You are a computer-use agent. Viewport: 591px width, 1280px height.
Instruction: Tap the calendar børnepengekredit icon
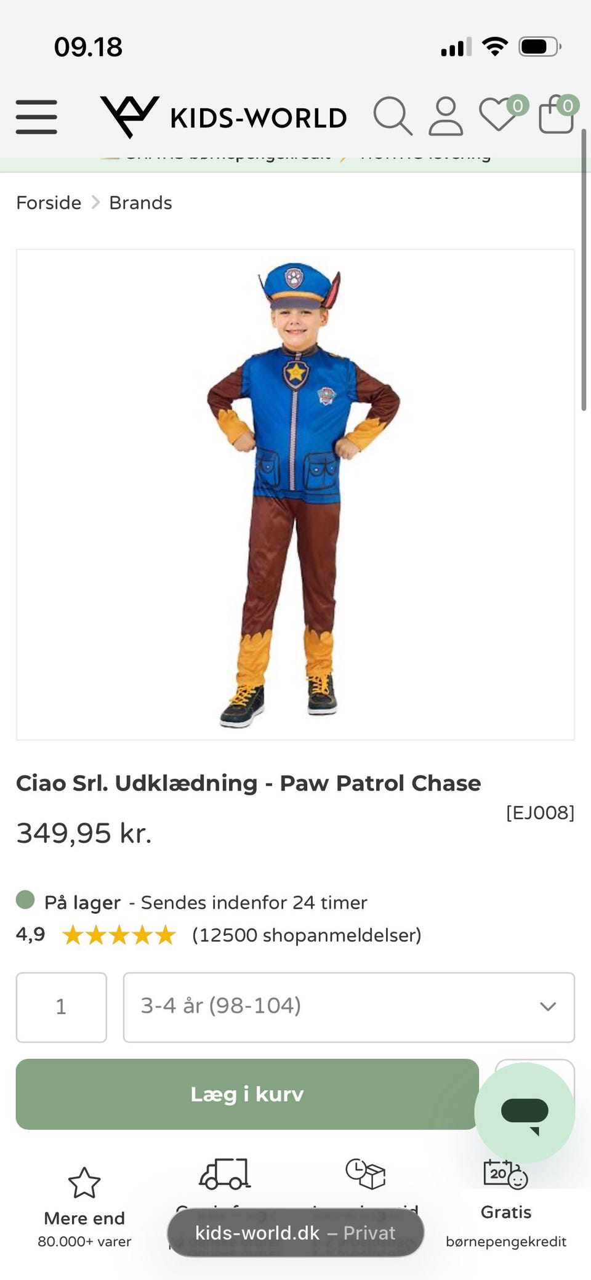coord(505,1173)
